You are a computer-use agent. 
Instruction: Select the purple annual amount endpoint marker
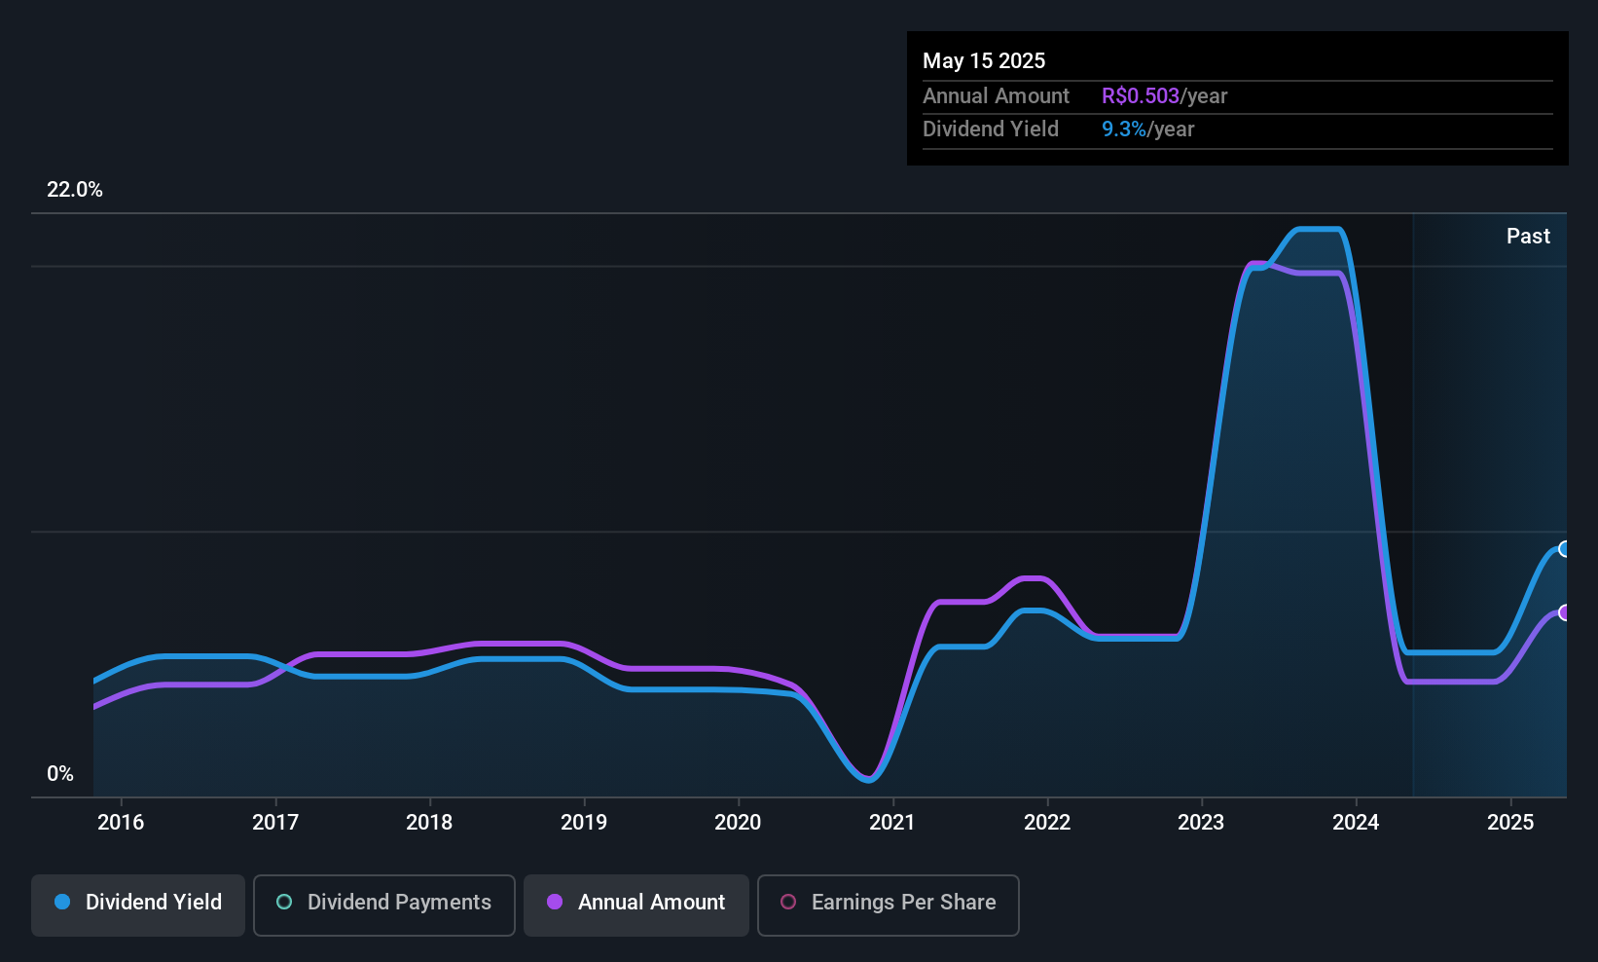1564,612
